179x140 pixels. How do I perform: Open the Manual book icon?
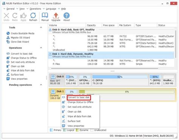tap(45, 16)
